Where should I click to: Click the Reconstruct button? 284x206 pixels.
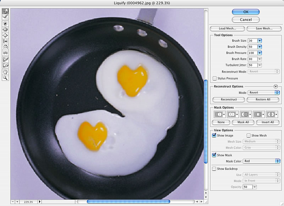click(x=229, y=100)
